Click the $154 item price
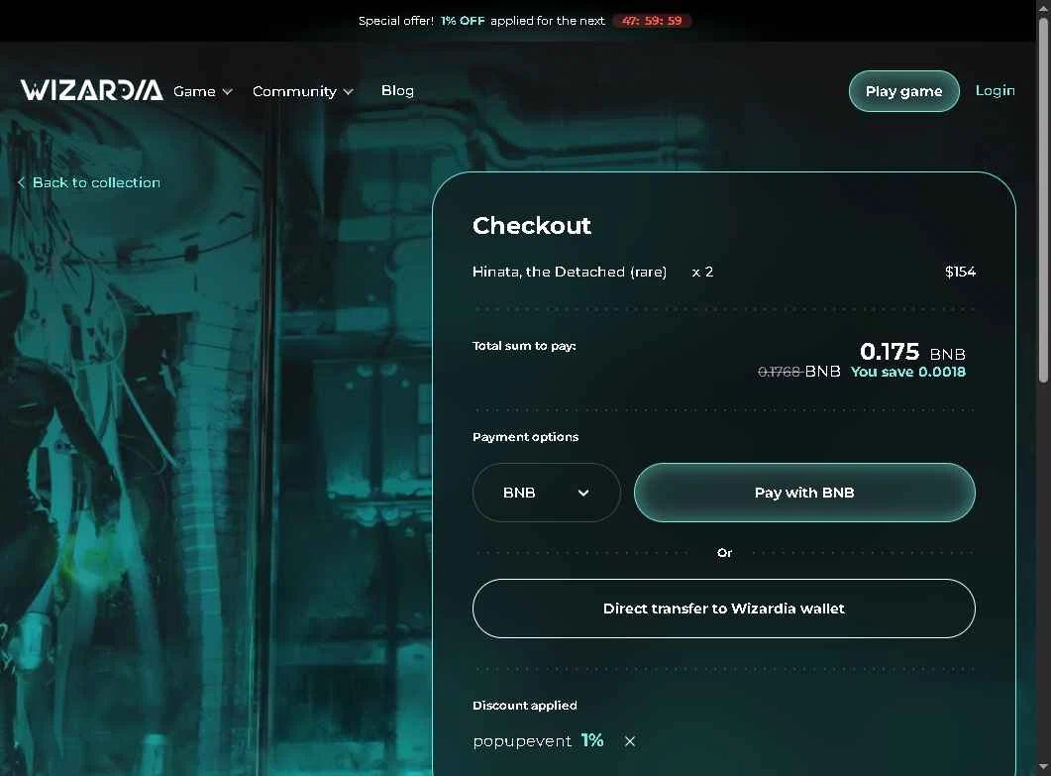The width and height of the screenshot is (1051, 776). (960, 272)
